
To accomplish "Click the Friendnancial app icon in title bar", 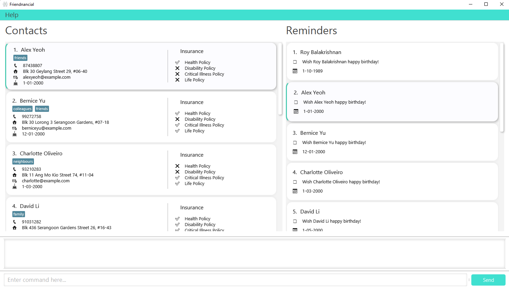I will (x=5, y=4).
